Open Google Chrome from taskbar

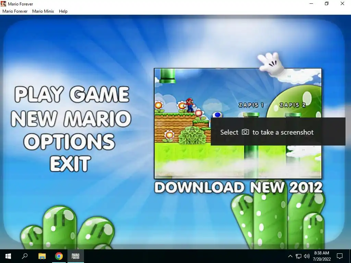click(59, 256)
